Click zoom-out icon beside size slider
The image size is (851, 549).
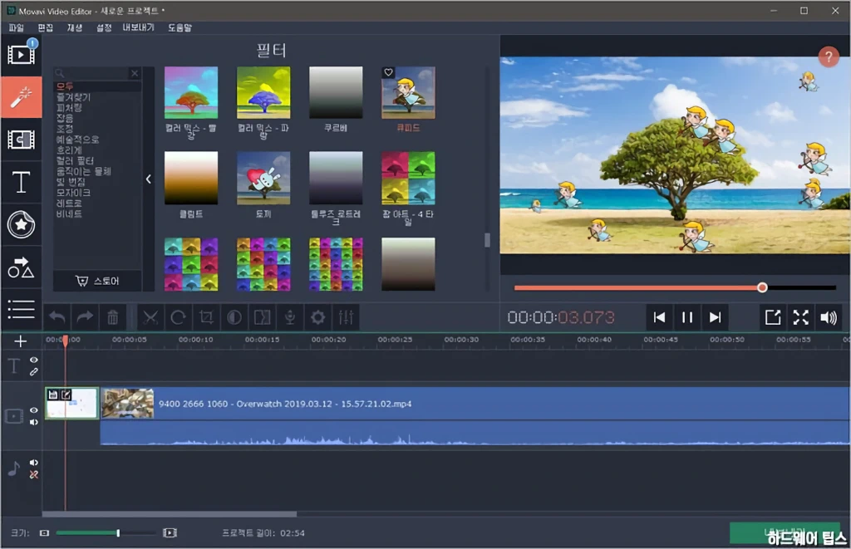[x=45, y=533]
